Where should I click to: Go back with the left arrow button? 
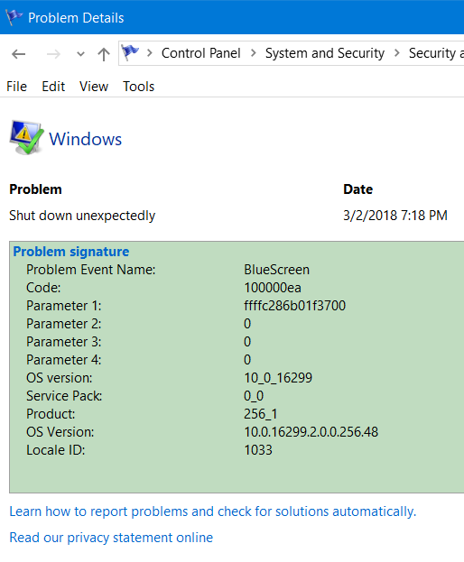click(19, 54)
